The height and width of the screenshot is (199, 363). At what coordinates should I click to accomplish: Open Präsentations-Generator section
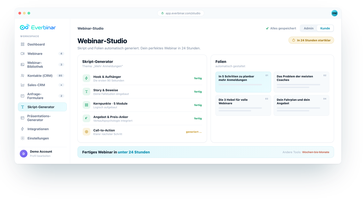tap(42, 118)
